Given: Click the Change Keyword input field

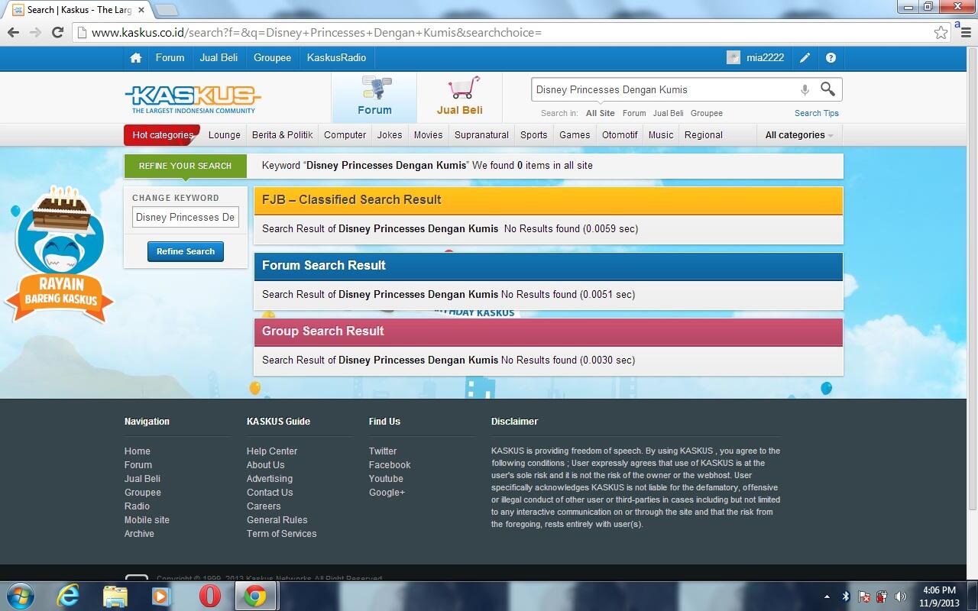Looking at the screenshot, I should pos(186,217).
